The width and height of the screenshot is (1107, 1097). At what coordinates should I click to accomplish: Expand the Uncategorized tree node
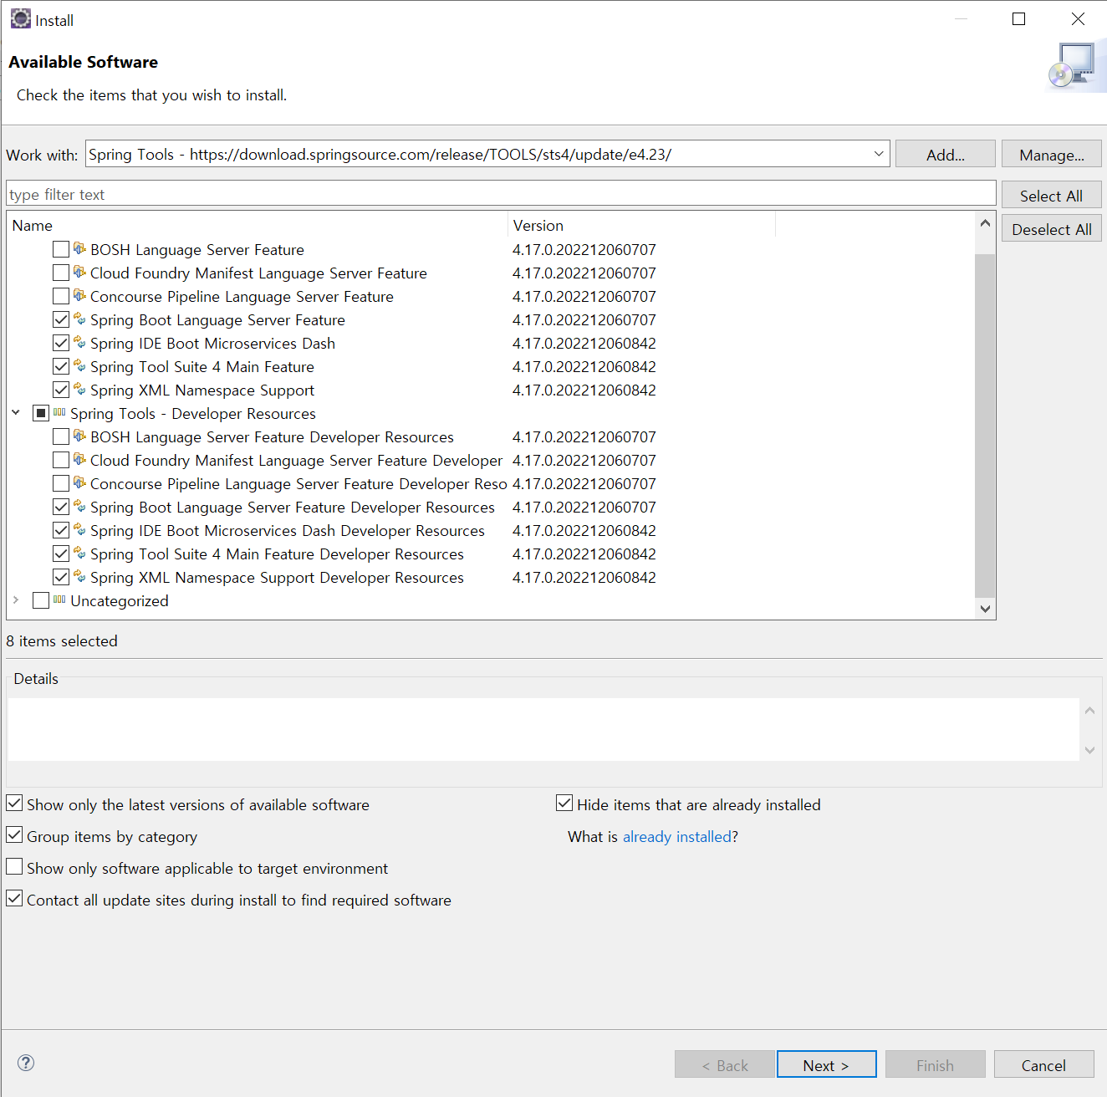click(16, 600)
